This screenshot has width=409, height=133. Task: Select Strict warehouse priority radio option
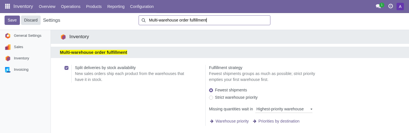[x=211, y=98]
